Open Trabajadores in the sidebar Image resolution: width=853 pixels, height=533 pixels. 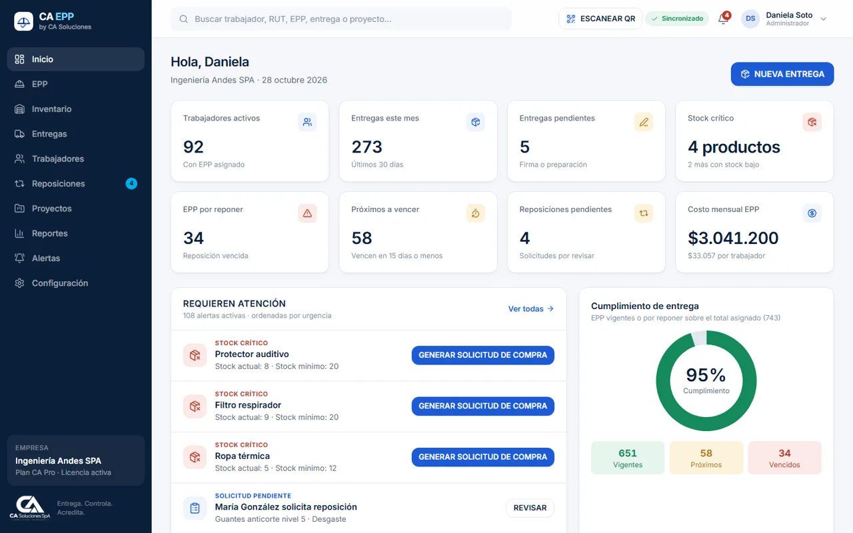point(75,159)
